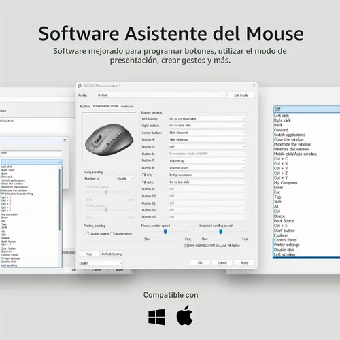Click the Default Setting button
The width and height of the screenshot is (340, 340).
112,254
